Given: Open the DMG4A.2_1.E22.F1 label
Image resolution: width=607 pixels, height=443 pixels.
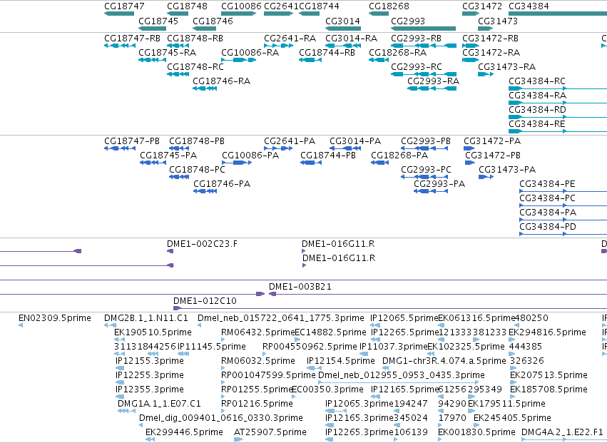Looking at the screenshot, I should click(562, 432).
